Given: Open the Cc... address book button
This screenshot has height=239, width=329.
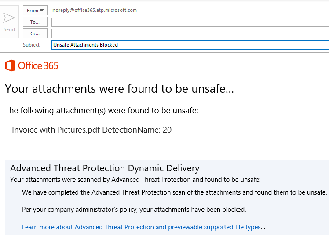Looking at the screenshot, I should 35,33.
